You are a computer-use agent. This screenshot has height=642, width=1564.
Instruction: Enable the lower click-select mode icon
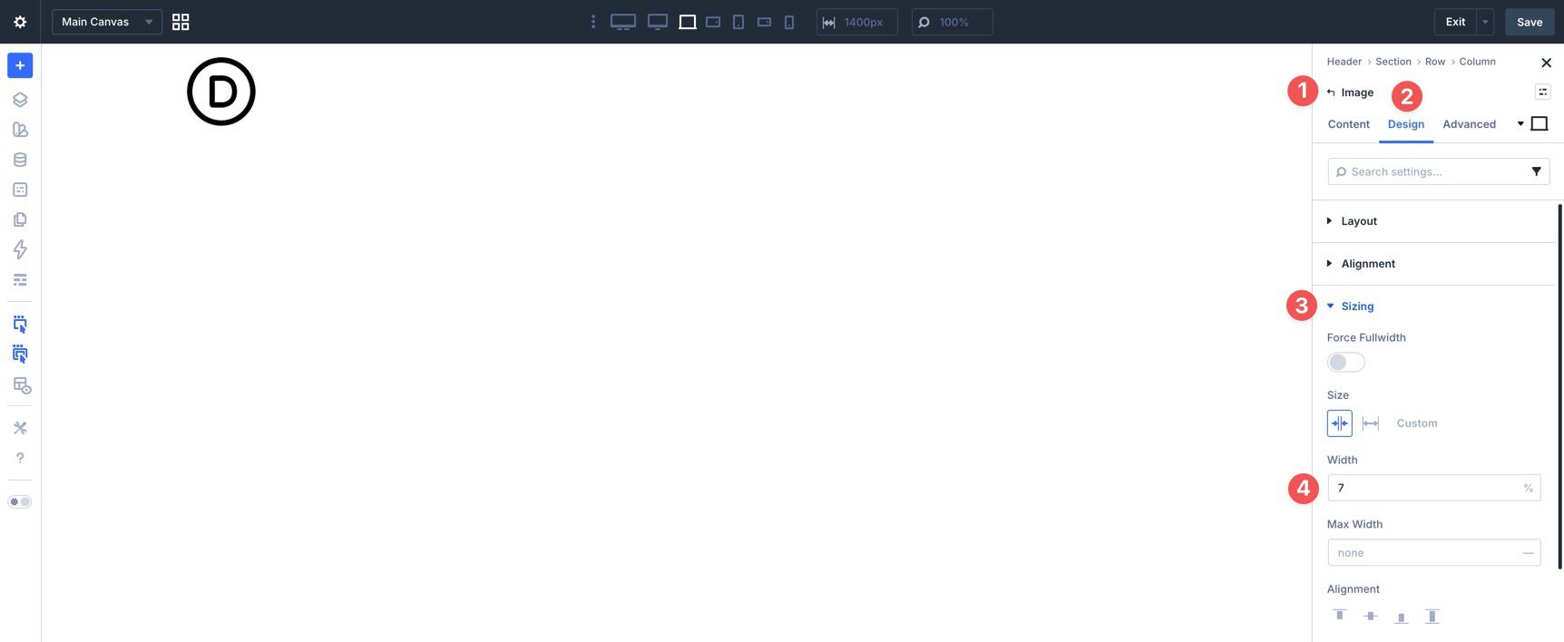(20, 354)
